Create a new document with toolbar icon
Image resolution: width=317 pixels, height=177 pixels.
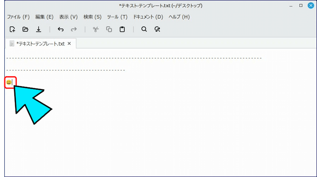pyautogui.click(x=12, y=29)
